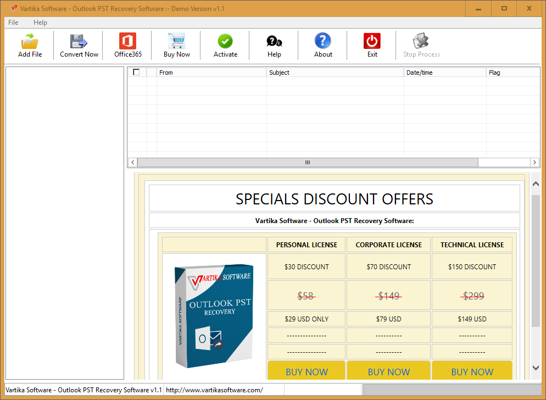The image size is (546, 400).
Task: Click the struck-through $58 price
Action: click(x=305, y=296)
